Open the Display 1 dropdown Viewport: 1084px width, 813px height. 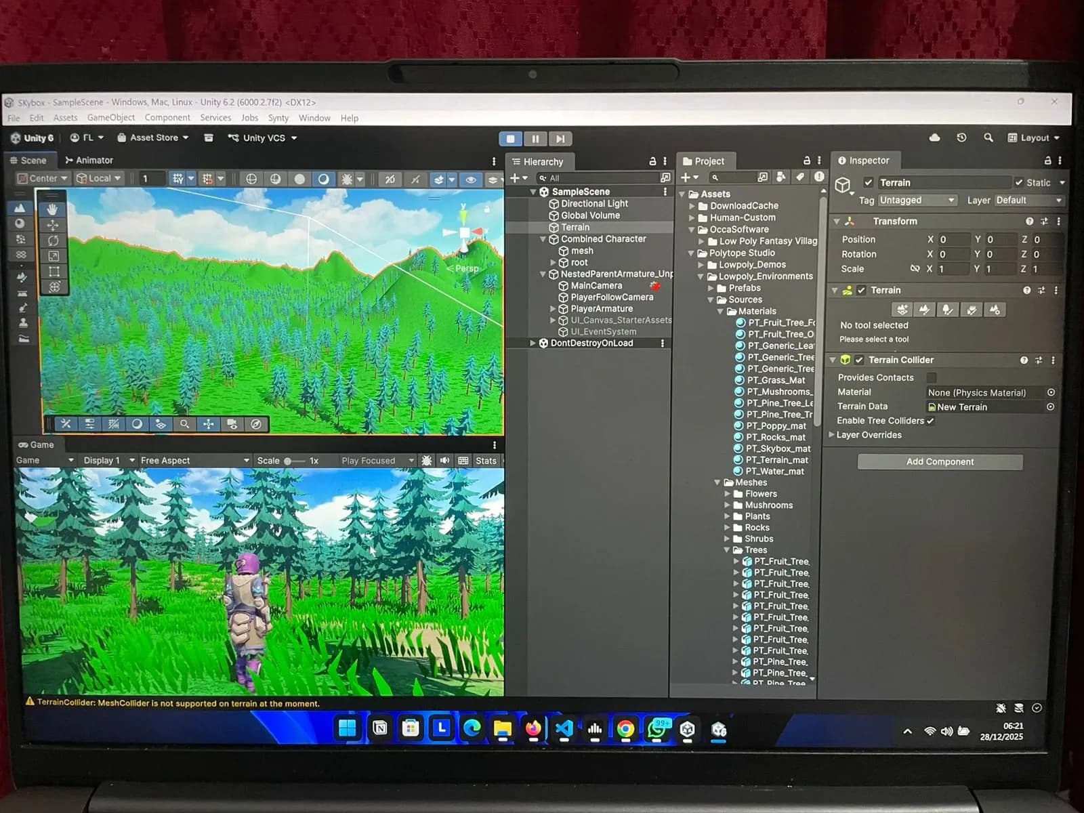point(108,460)
